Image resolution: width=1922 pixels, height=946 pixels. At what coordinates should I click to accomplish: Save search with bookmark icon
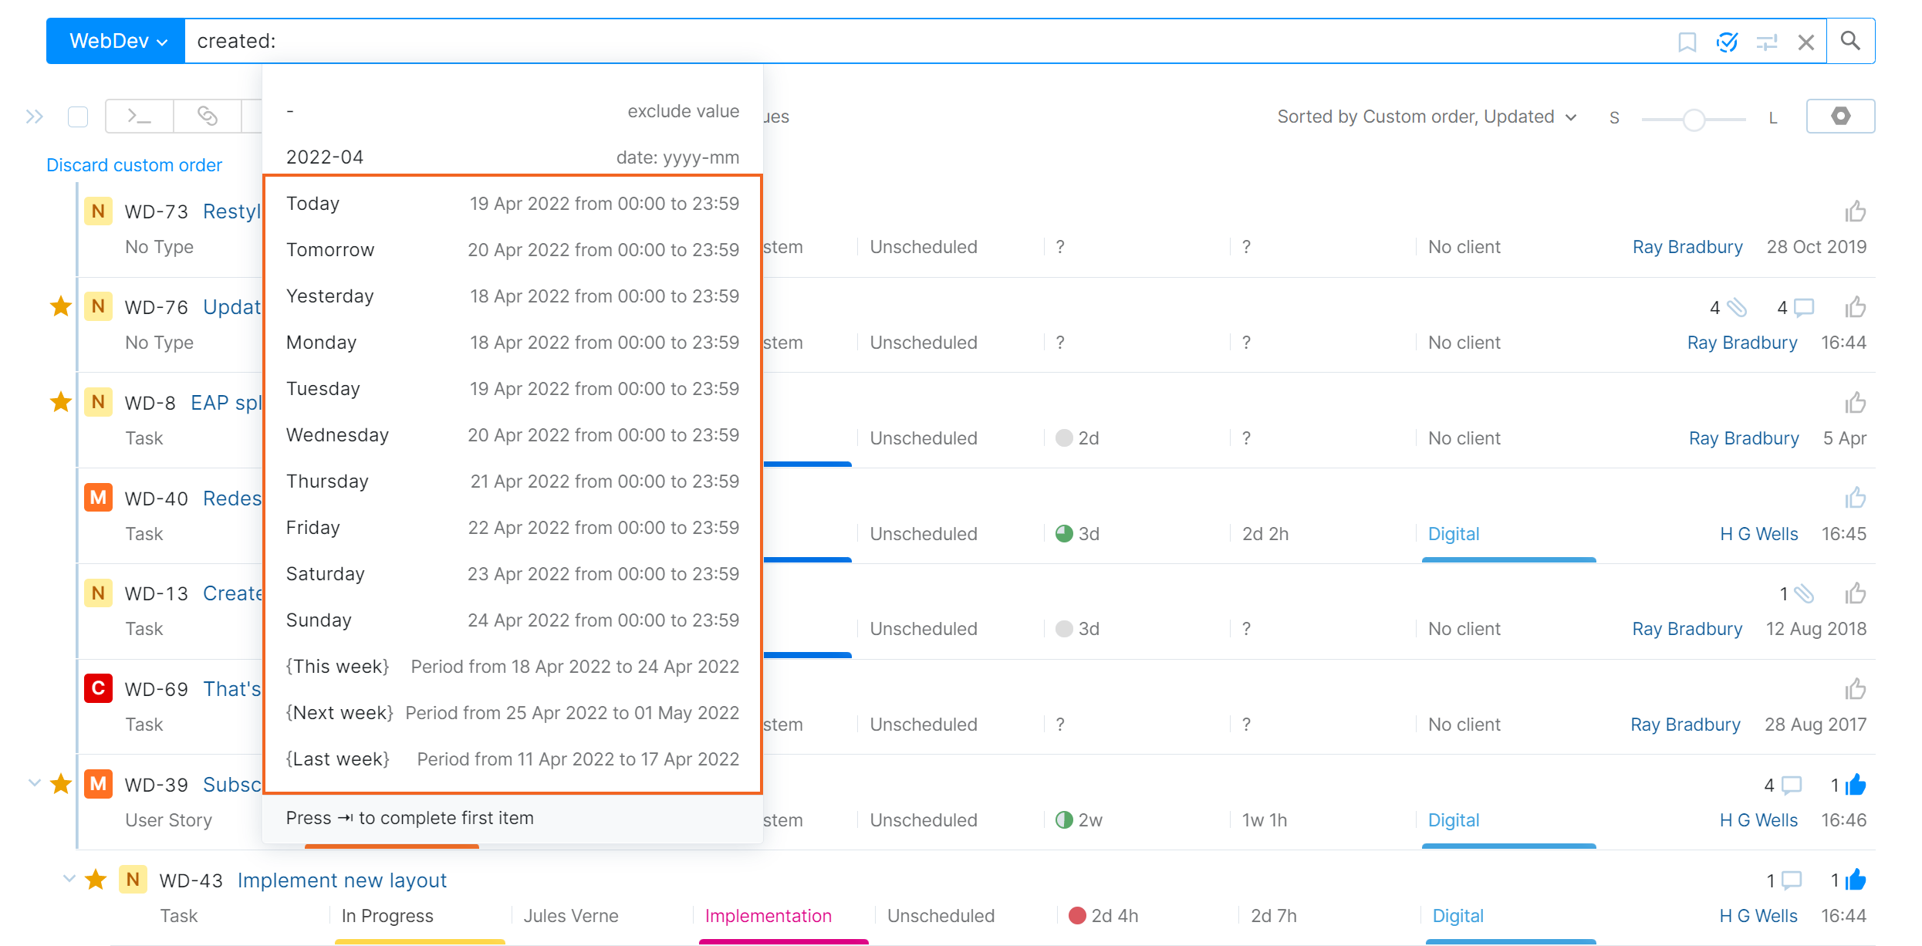[1687, 42]
